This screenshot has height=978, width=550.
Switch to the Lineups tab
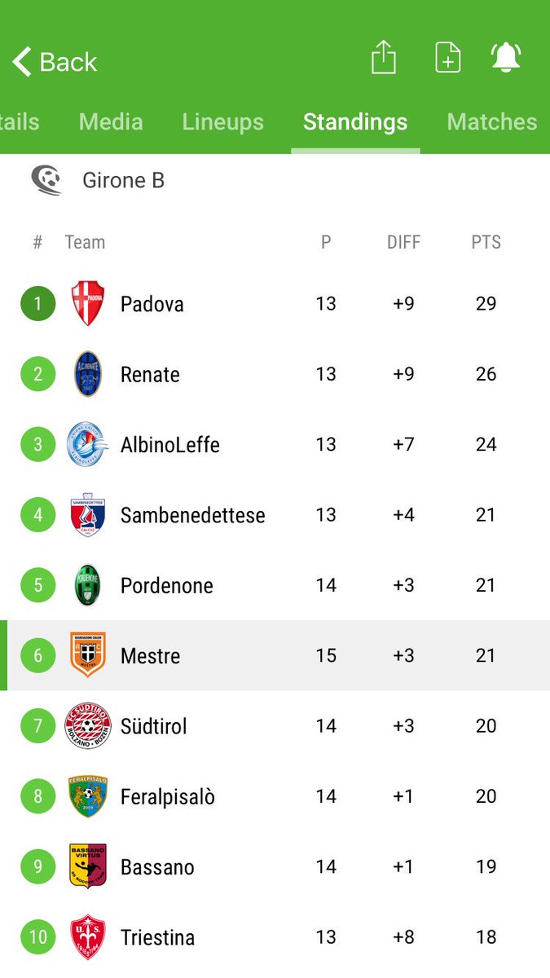(x=222, y=121)
